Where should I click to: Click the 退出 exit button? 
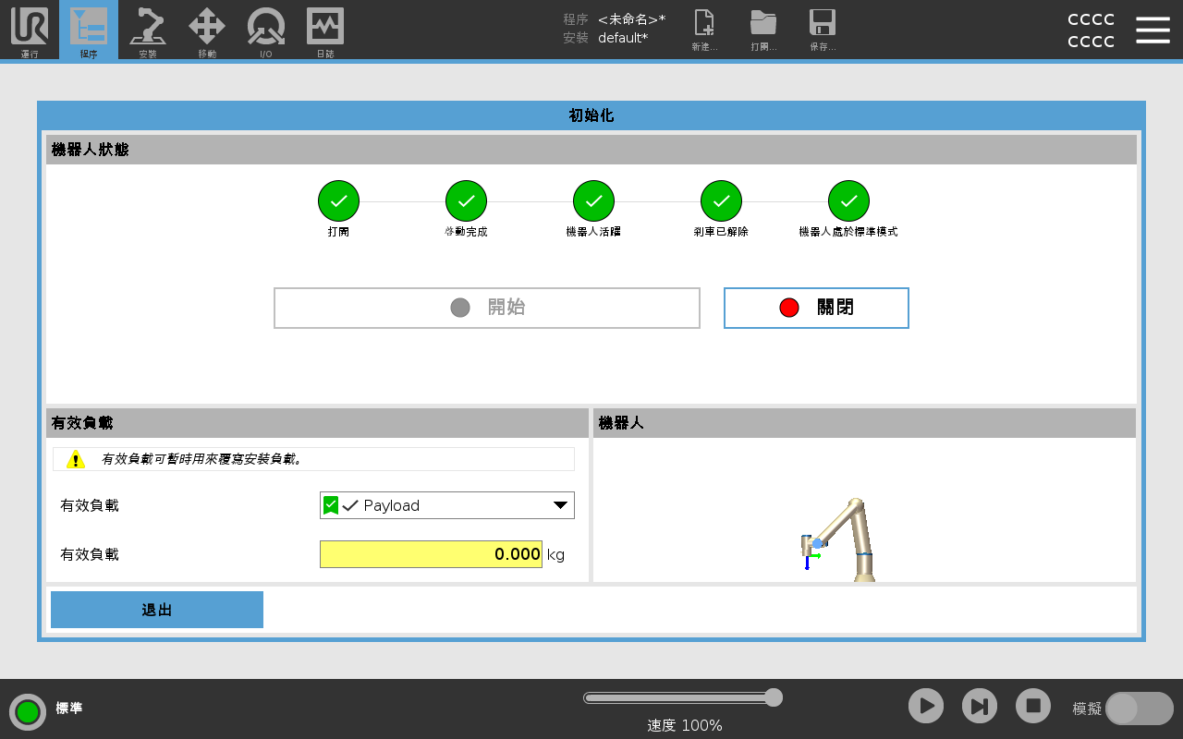point(157,610)
